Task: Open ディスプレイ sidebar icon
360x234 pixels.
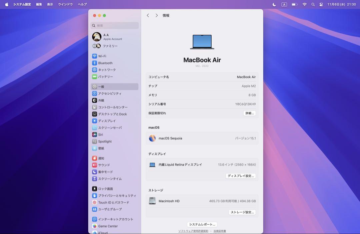Action: pos(94,121)
